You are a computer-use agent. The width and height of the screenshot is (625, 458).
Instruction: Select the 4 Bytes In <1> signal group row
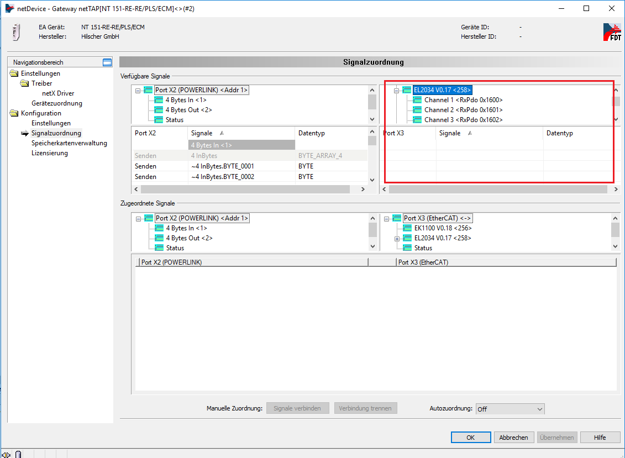tap(241, 145)
